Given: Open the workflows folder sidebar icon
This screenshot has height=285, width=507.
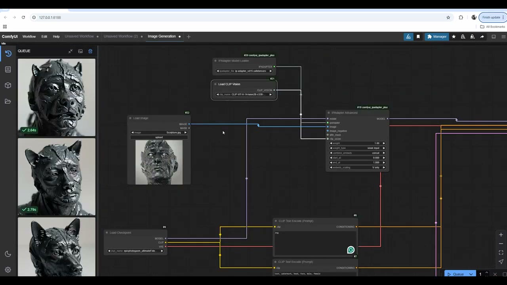Looking at the screenshot, I should click(x=8, y=101).
